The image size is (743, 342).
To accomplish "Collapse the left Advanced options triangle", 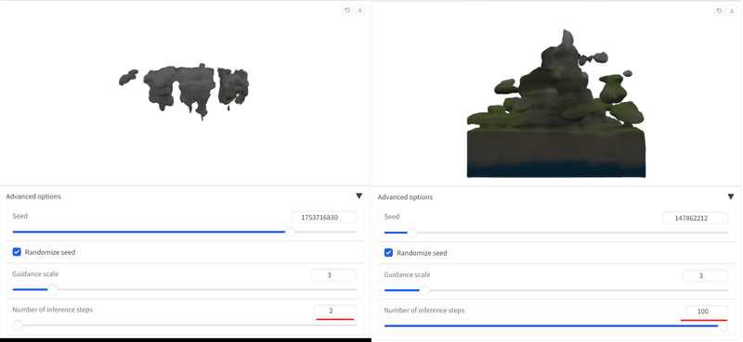I will 358,196.
